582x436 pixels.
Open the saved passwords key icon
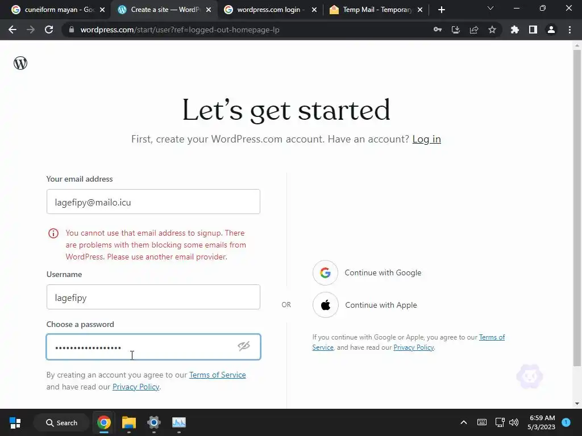(x=438, y=30)
